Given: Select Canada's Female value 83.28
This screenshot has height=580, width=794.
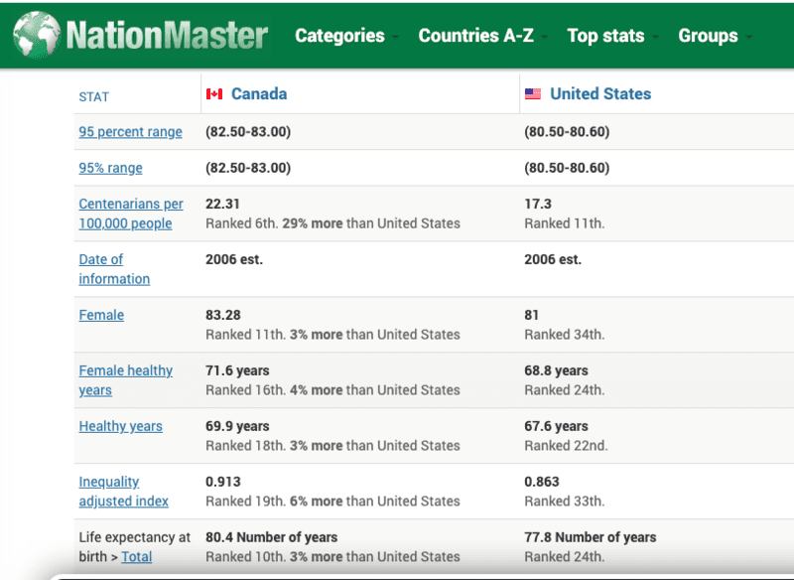Looking at the screenshot, I should [222, 315].
